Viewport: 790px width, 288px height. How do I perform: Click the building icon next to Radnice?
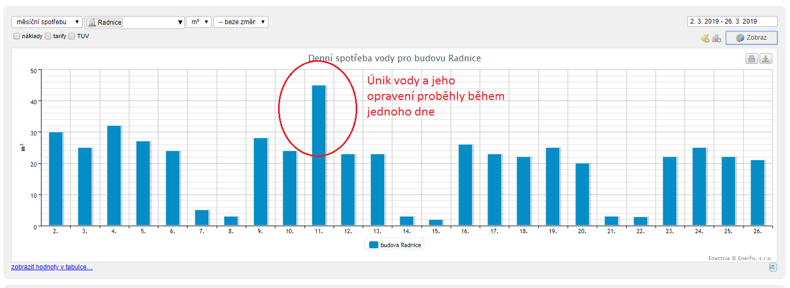pos(92,22)
